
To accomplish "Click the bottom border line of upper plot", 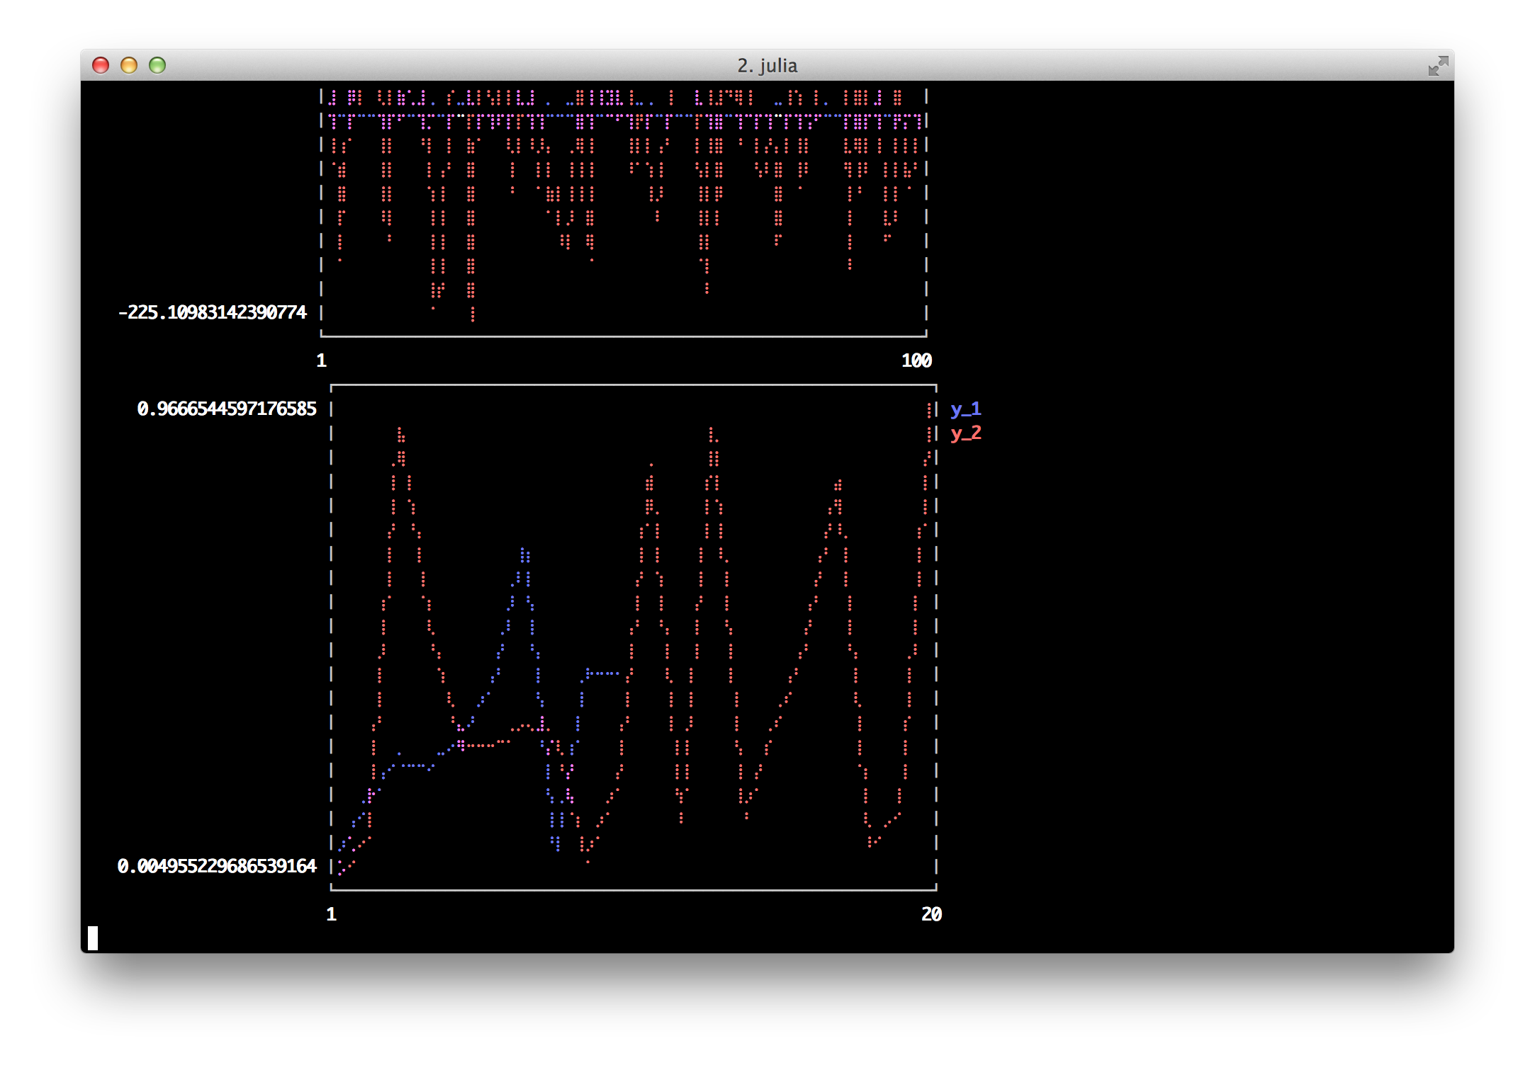I will coord(624,336).
